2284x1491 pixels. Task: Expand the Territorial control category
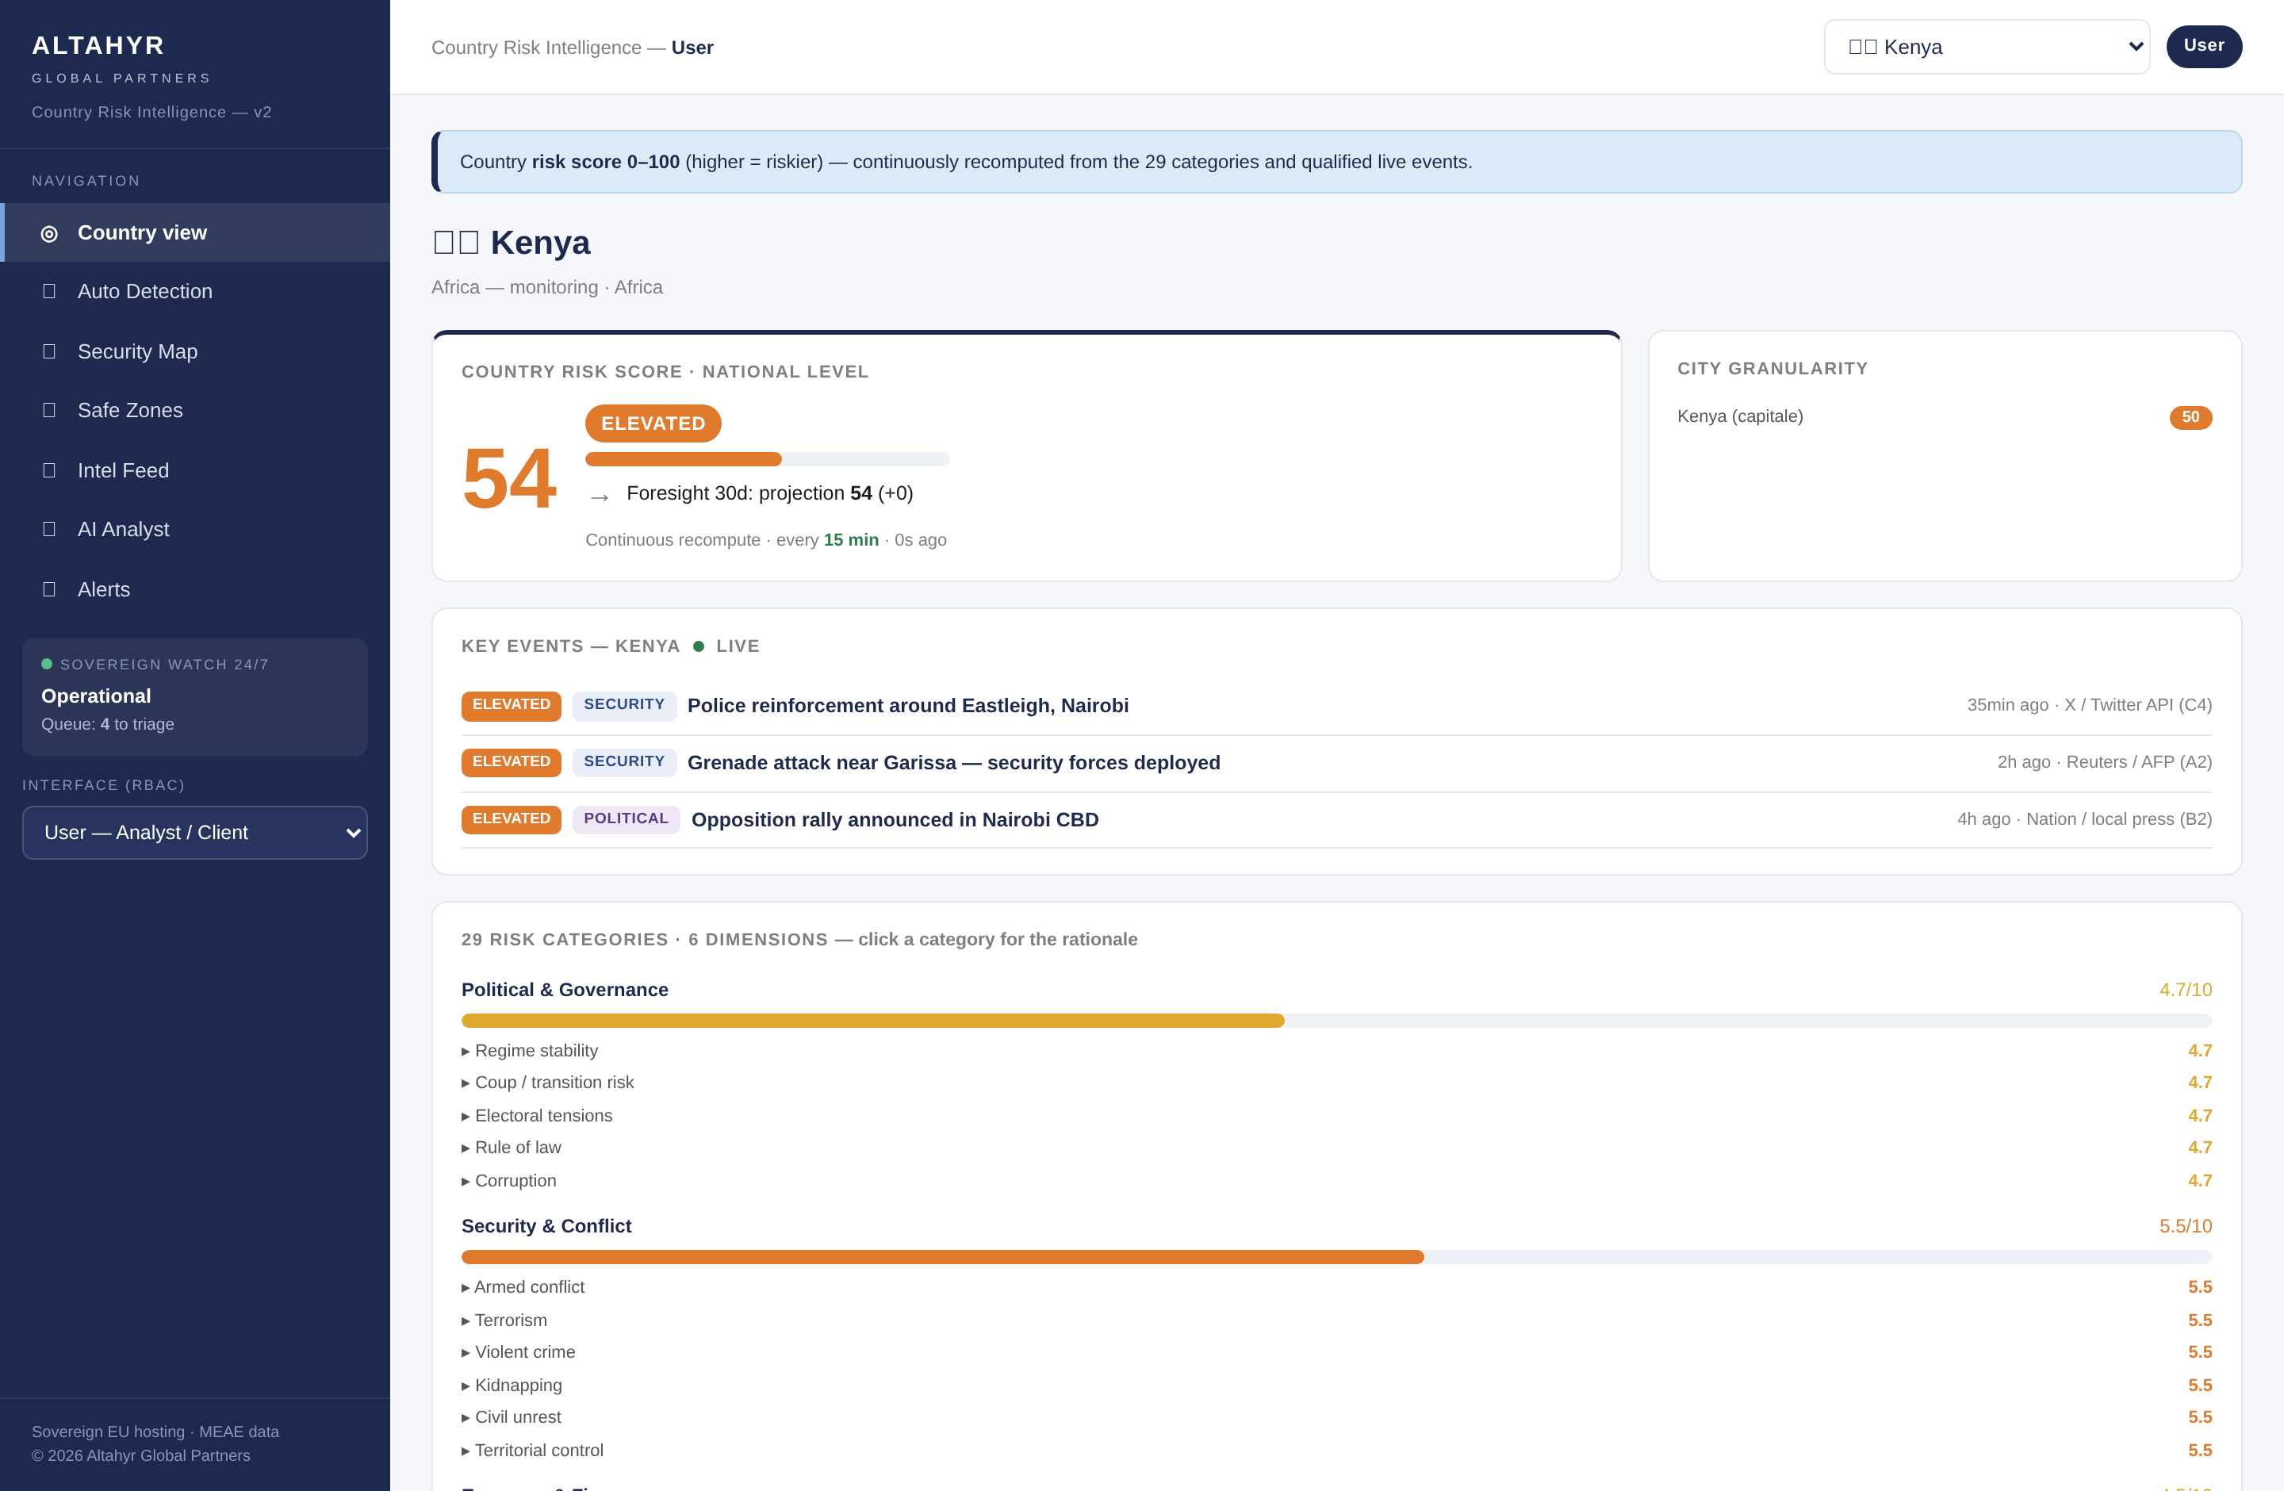pyautogui.click(x=1337, y=1451)
